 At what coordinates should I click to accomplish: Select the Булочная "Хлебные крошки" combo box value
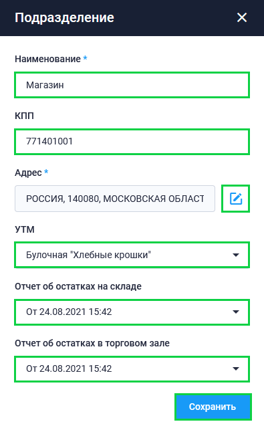click(x=88, y=255)
